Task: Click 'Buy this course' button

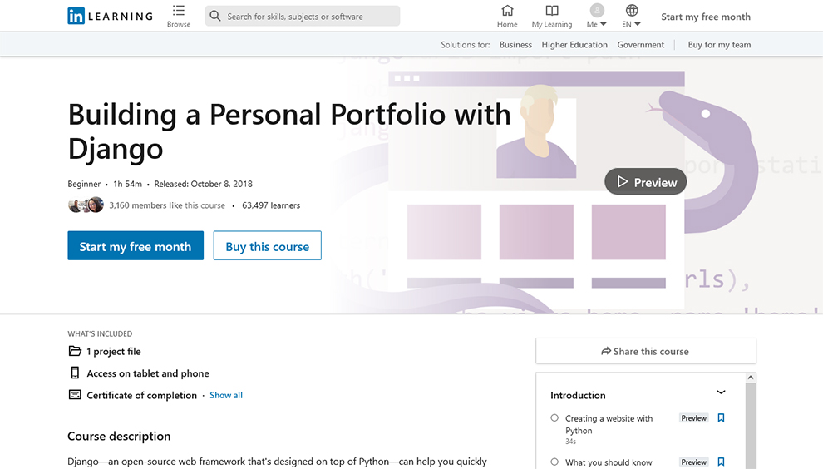Action: point(267,246)
